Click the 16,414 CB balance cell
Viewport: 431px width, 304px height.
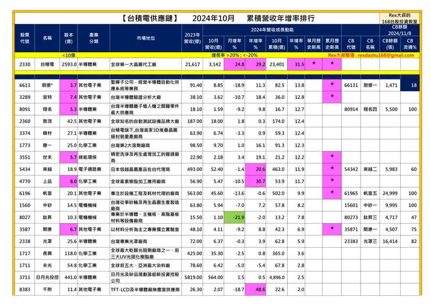pos(390,241)
